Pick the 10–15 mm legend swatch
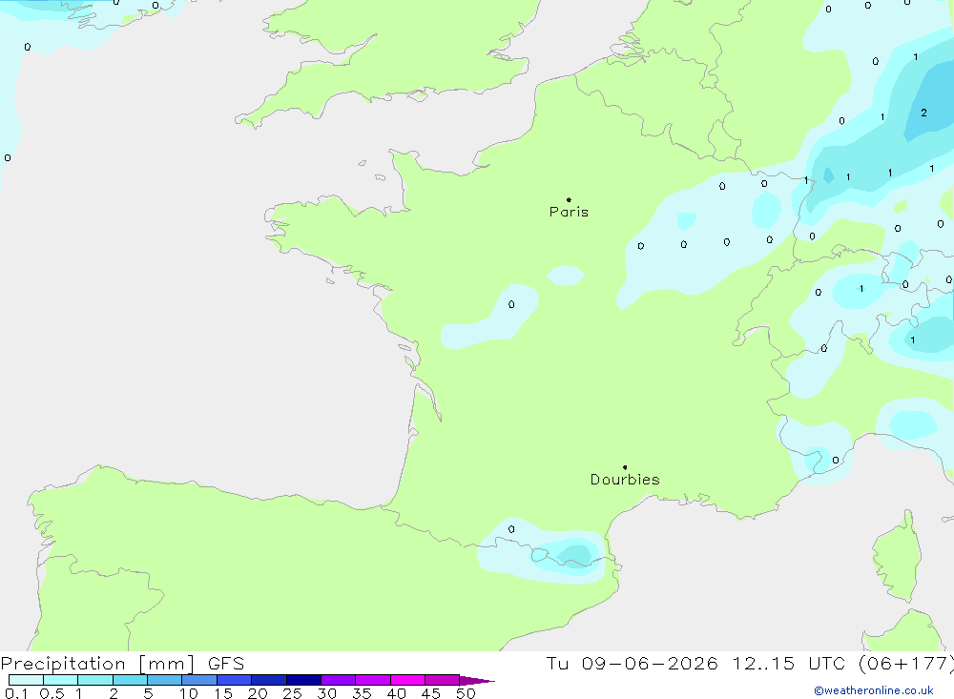Viewport: 954px width, 699px height. tap(199, 680)
